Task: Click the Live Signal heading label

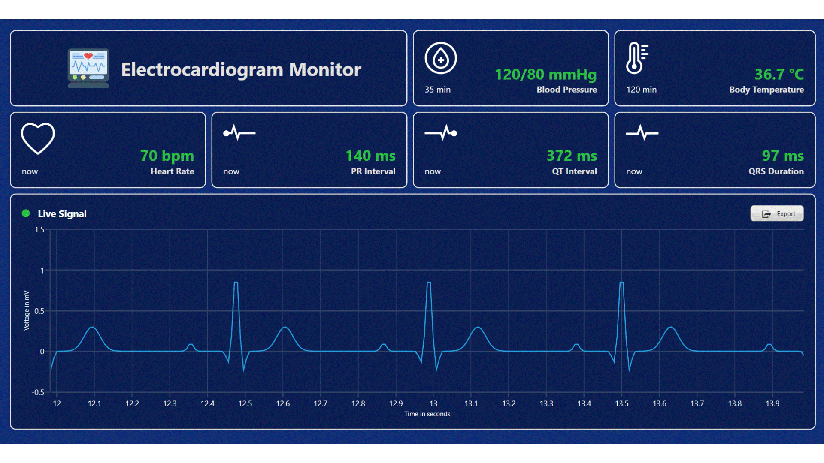Action: 62,214
